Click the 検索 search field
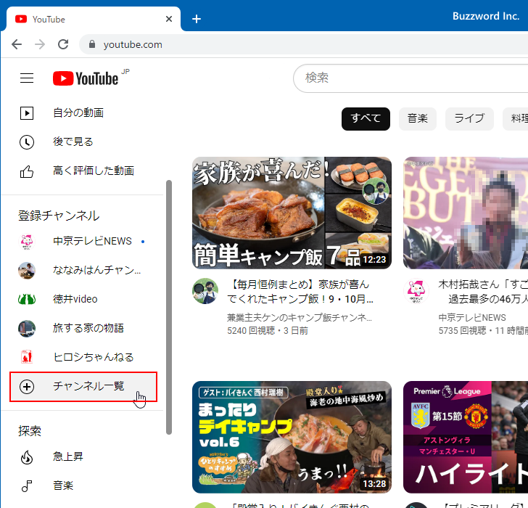Image resolution: width=528 pixels, height=508 pixels. pos(411,78)
